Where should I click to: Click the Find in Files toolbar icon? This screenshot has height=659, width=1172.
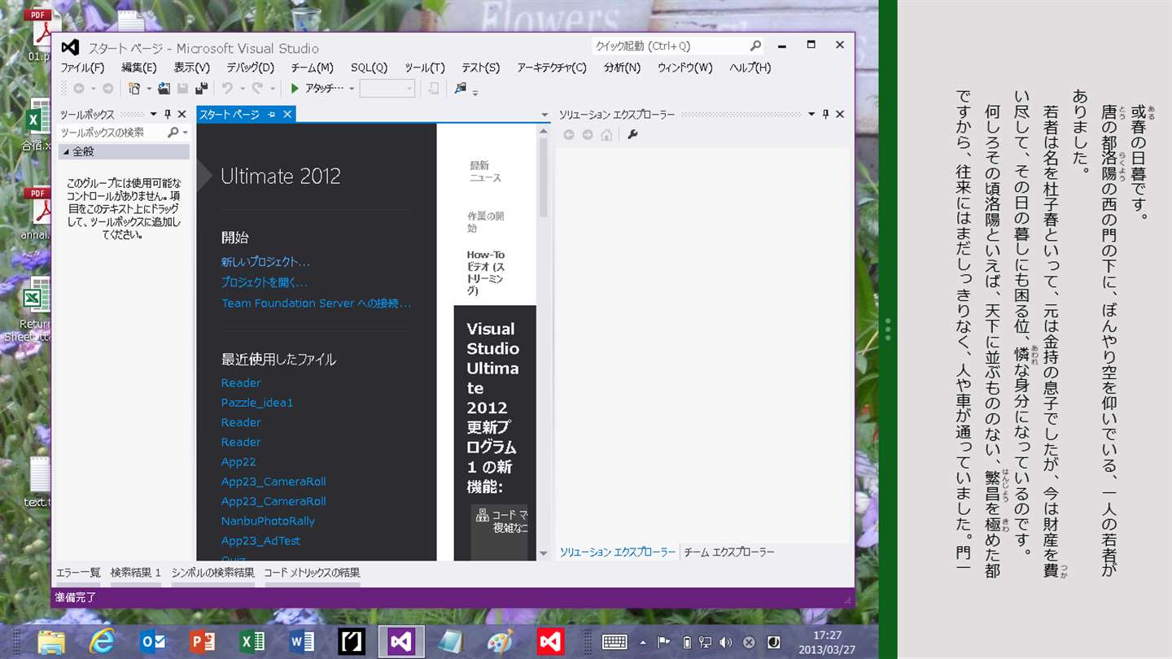[x=461, y=89]
